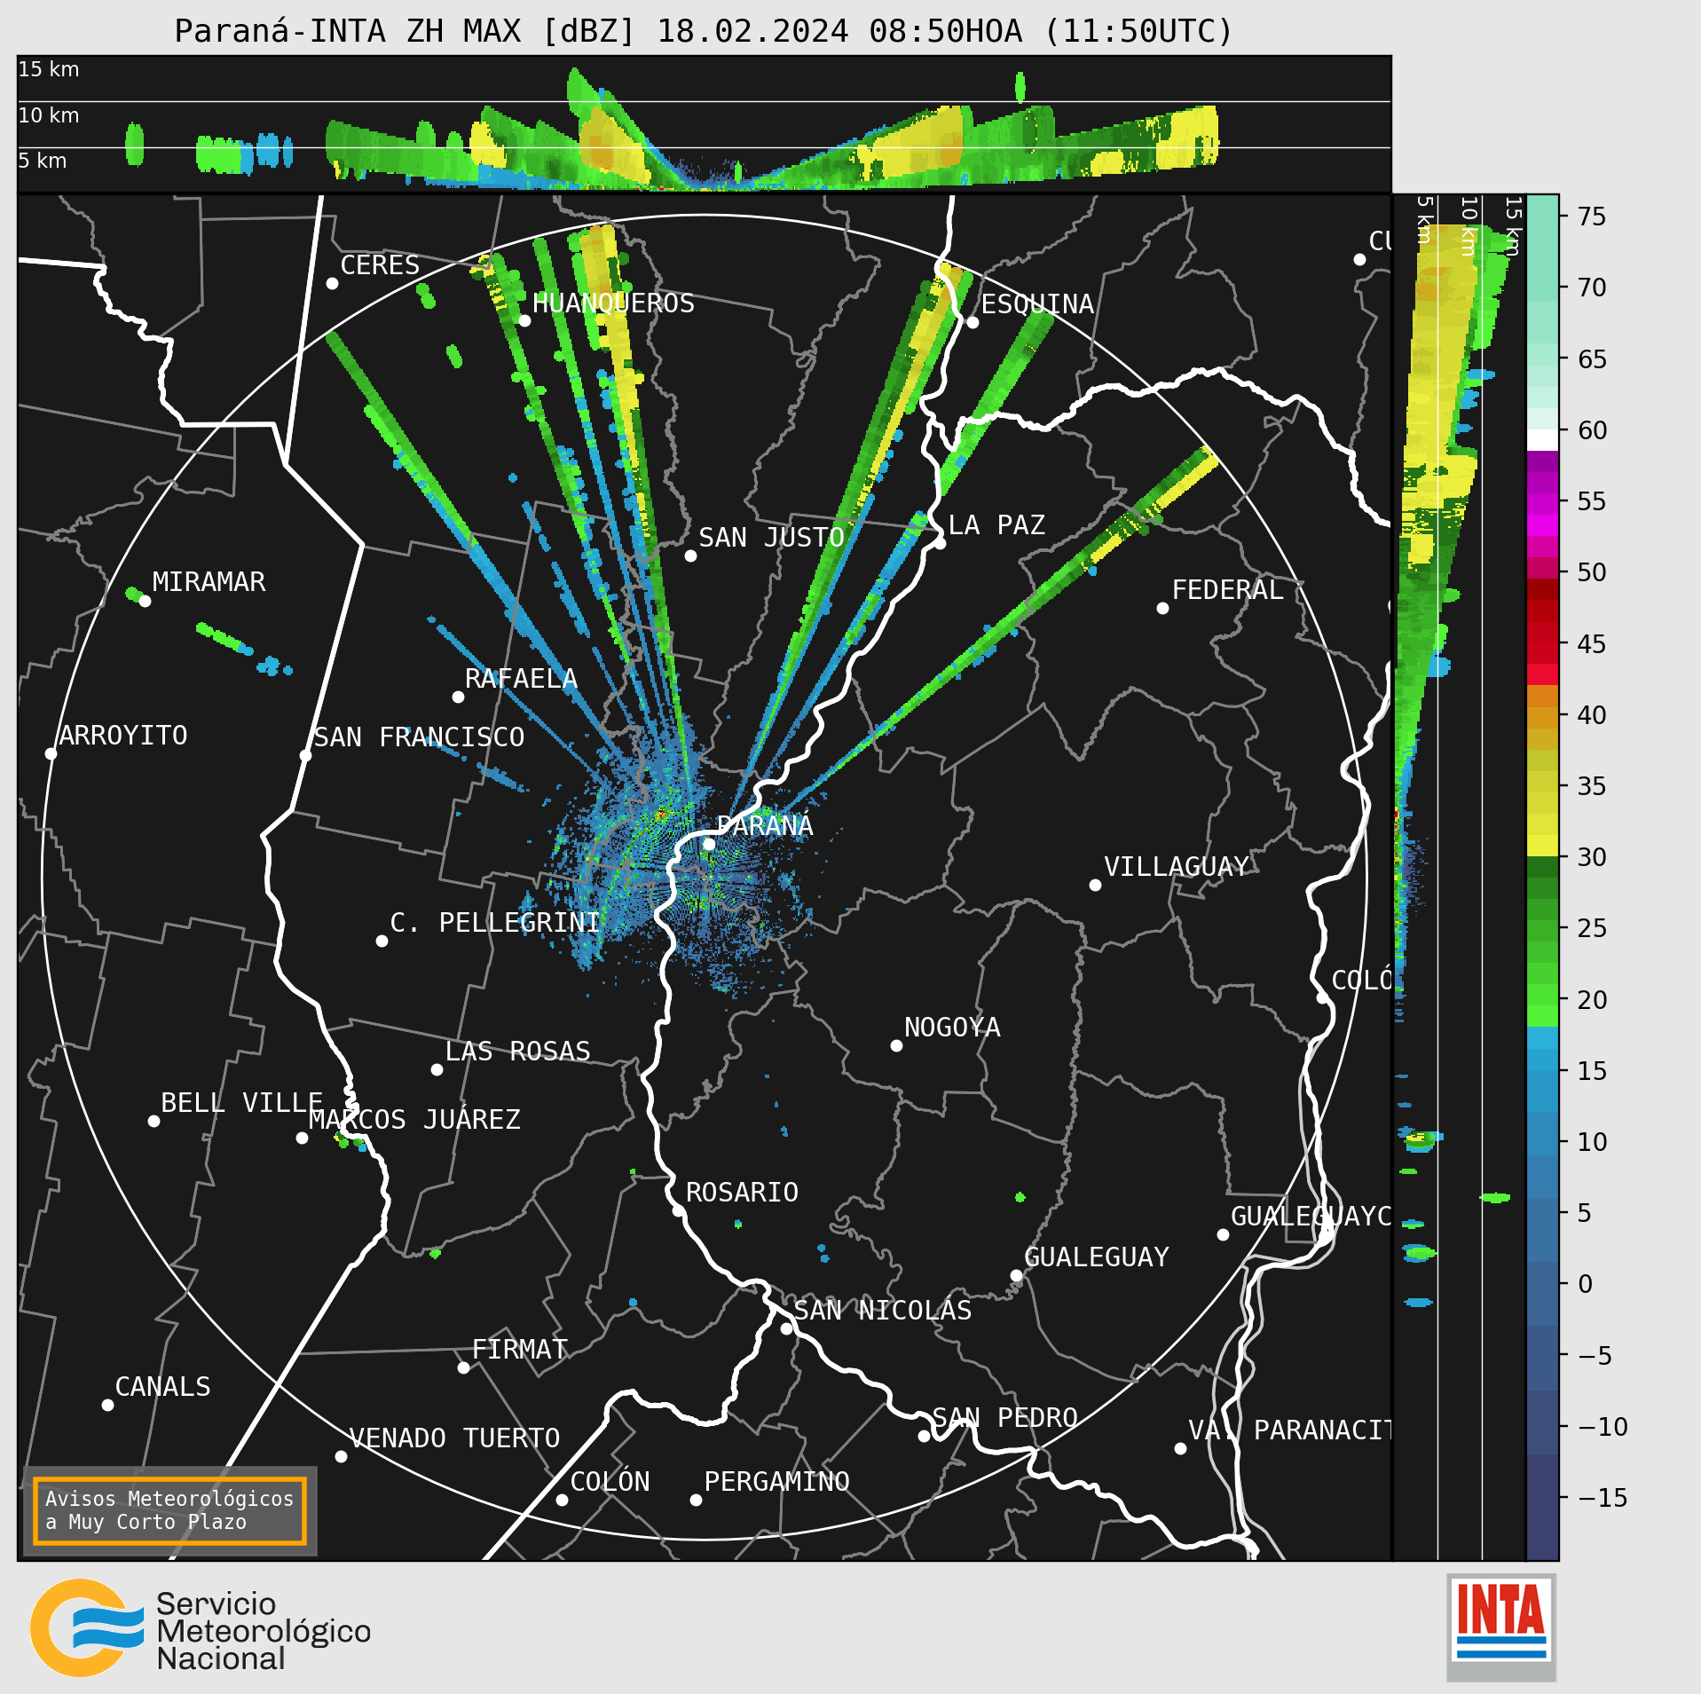Click the Huanqueros city marker dot

[524, 320]
